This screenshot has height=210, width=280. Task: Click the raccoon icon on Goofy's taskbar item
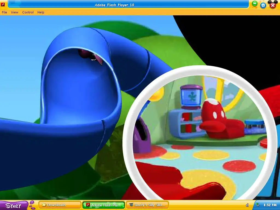132,205
